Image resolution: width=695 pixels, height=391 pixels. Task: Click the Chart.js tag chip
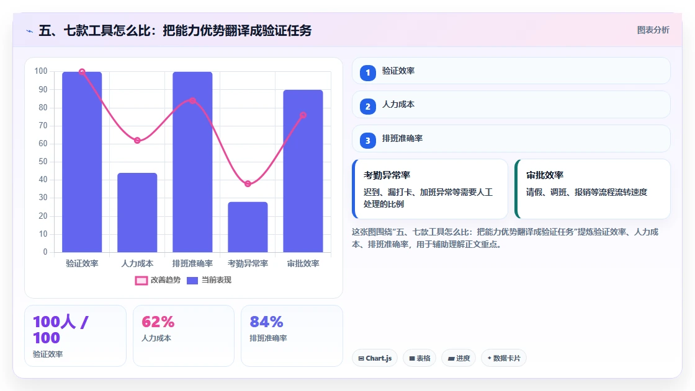[x=375, y=358]
